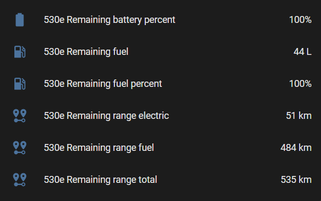Click the gas pump icon beside Remaining fuel
Viewport: 321px width, 201px height.
[20, 52]
